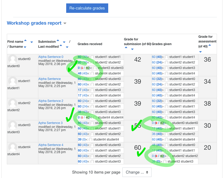Image resolution: width=223 pixels, height=178 pixels.
Task: Open grade 48 (40) given by student4 to student0
Action: tap(157, 145)
